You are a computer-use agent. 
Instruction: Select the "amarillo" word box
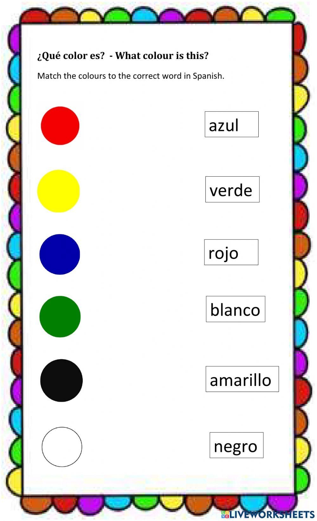click(x=242, y=379)
